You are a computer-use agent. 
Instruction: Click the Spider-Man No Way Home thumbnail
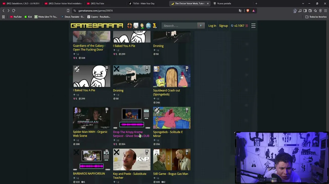[x=92, y=118]
